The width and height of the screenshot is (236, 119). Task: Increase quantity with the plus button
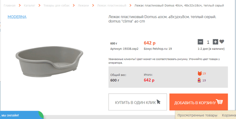coord(215,42)
